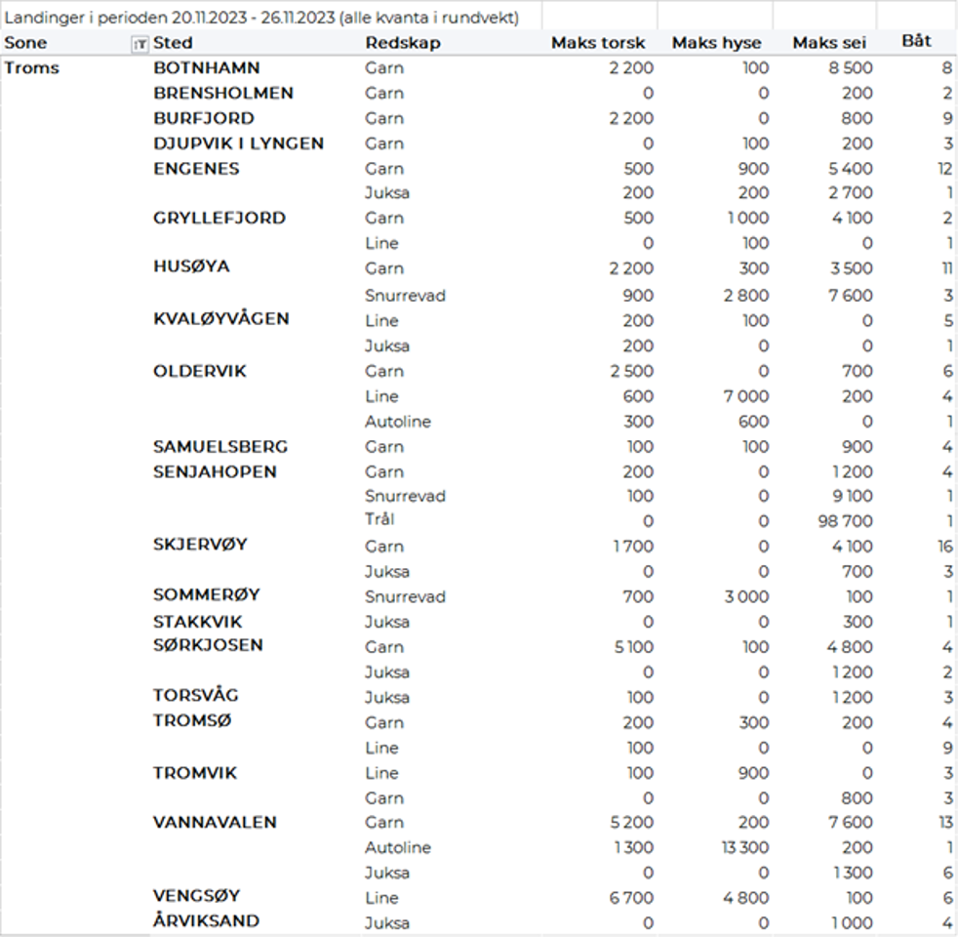Select the HUSØYA place name
This screenshot has height=937, width=958.
click(191, 266)
